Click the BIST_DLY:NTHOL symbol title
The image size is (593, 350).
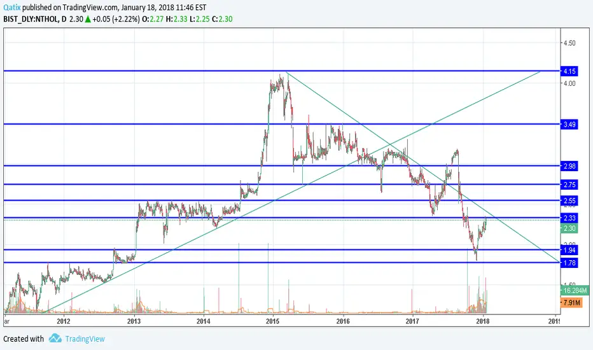(x=31, y=19)
